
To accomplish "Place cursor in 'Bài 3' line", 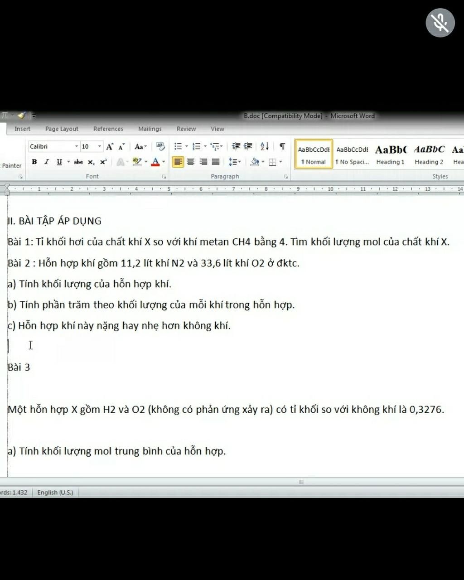I will tap(19, 367).
